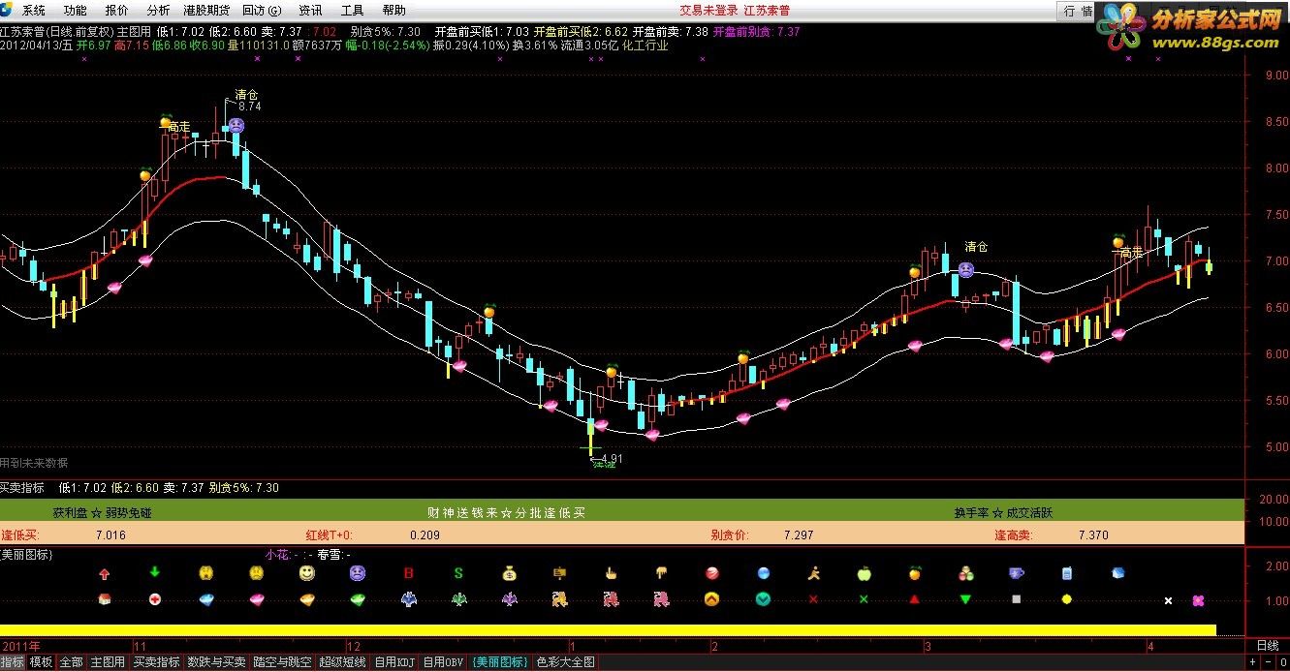Switch to the 色彩大全图 tab
Image resolution: width=1290 pixels, height=672 pixels.
(x=566, y=662)
